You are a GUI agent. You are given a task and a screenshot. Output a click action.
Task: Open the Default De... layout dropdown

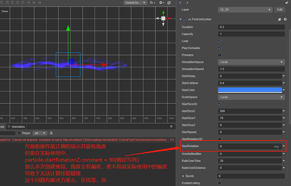(x=135, y=3)
